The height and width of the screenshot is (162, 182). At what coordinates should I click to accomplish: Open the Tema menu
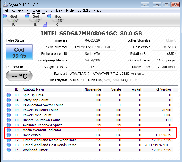click(x=48, y=11)
